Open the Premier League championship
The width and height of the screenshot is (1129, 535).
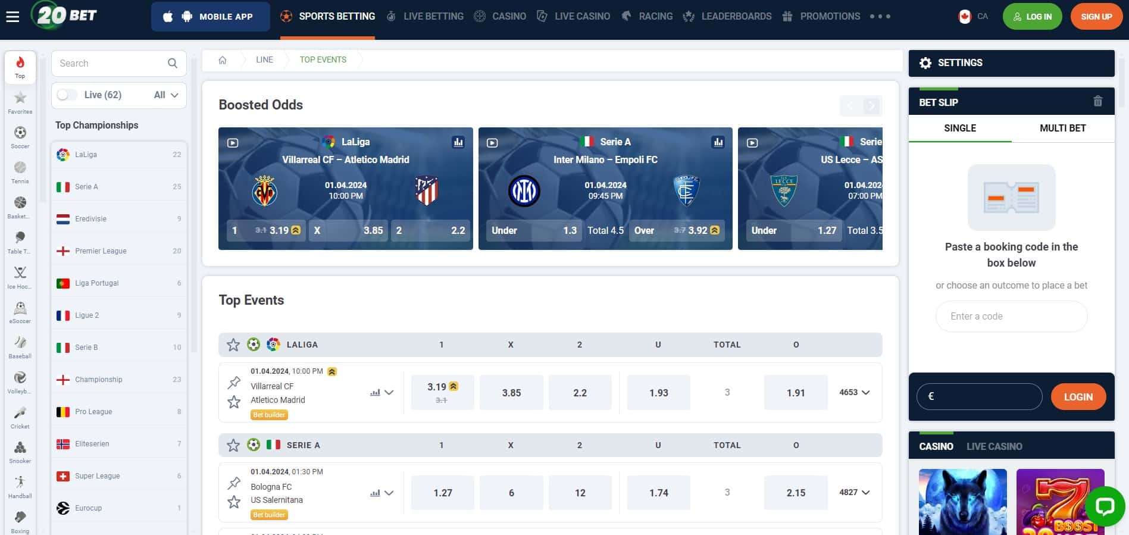click(119, 251)
